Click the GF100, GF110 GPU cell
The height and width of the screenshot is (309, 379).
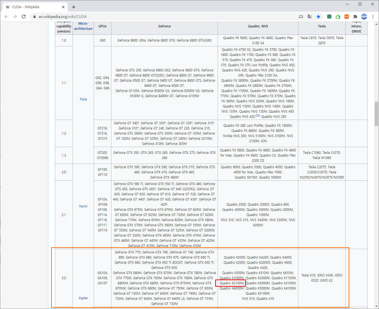click(102, 172)
